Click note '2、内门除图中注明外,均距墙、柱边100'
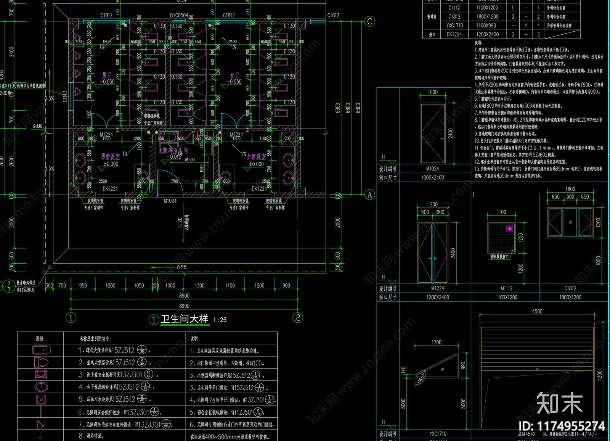Image resolution: width=610 pixels, height=441 pixels. pos(227,363)
